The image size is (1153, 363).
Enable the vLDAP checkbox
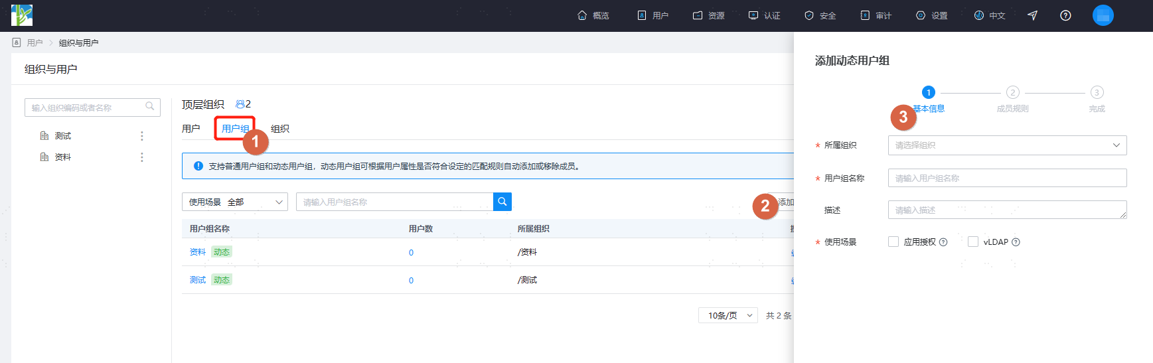[973, 242]
